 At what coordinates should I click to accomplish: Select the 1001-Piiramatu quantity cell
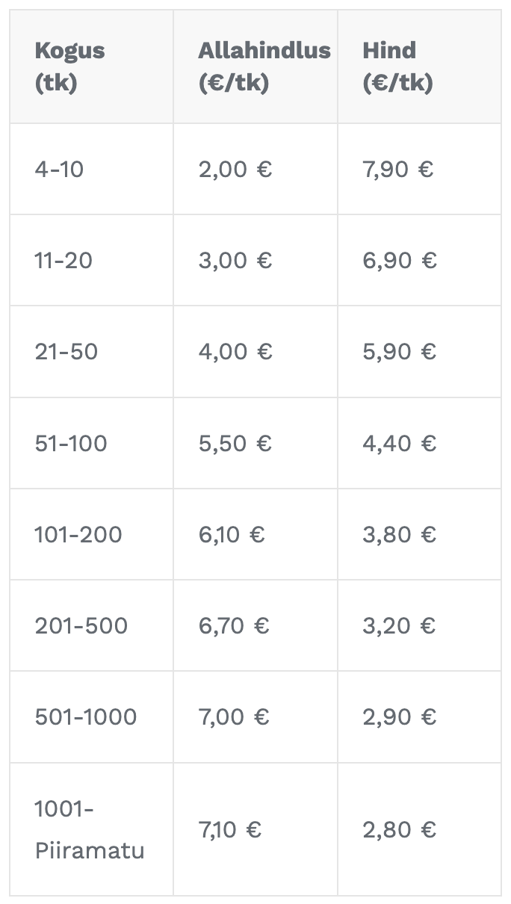tap(89, 829)
